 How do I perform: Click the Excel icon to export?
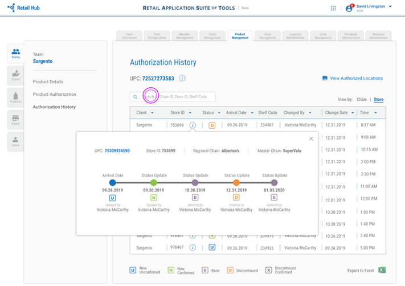(x=382, y=270)
